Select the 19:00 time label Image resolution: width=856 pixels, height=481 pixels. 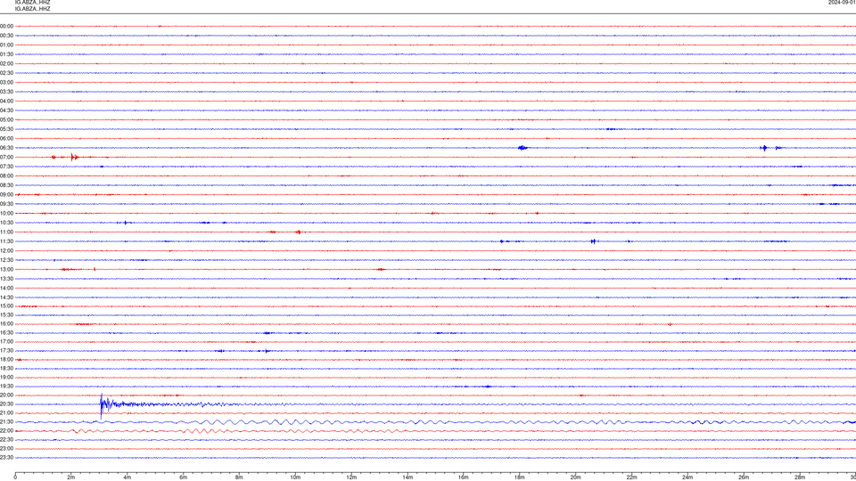pyautogui.click(x=6, y=378)
